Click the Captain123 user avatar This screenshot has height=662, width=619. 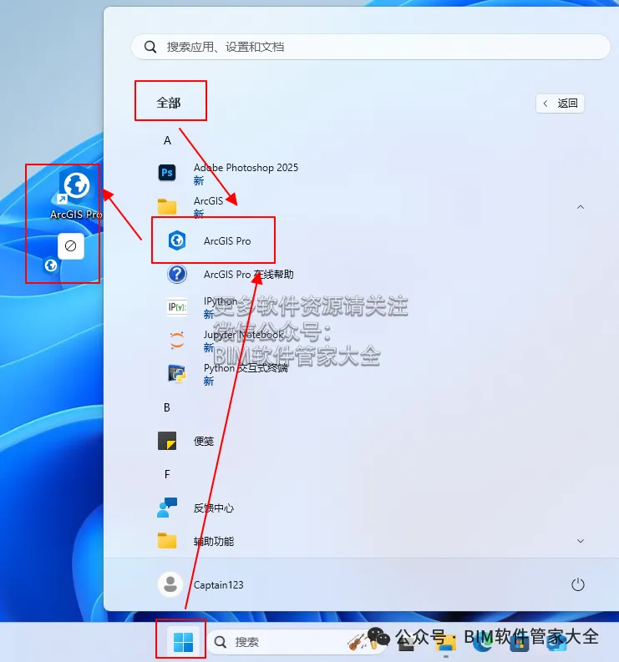click(x=170, y=584)
